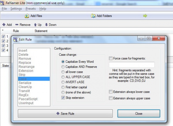
Task: Click the Add Files icon
Action: tap(27, 16)
